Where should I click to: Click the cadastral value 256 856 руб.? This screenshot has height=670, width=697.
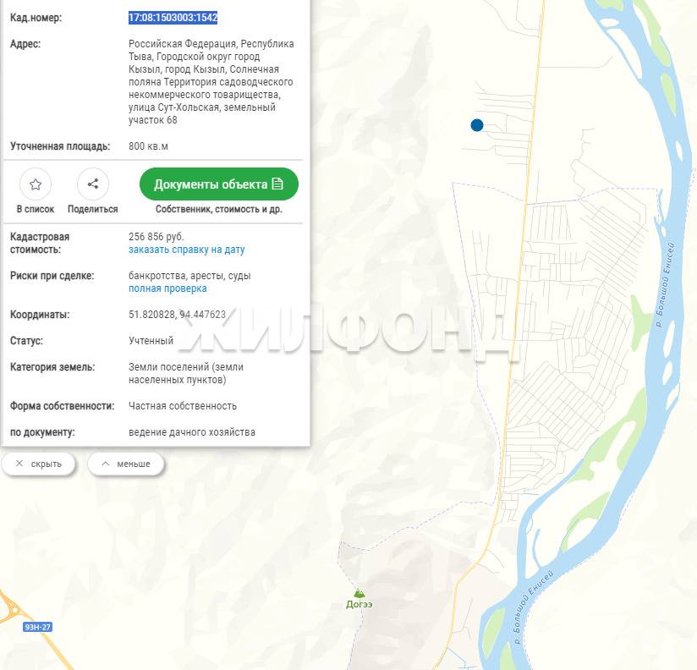pyautogui.click(x=156, y=237)
